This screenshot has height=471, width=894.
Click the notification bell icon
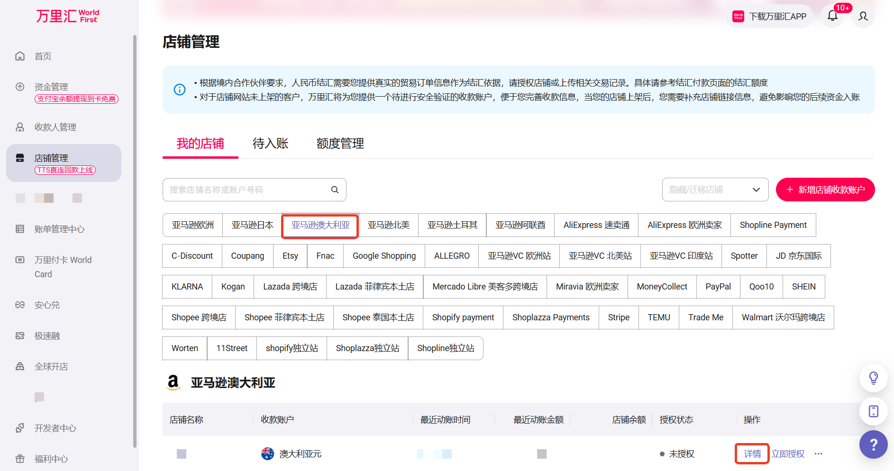[832, 16]
